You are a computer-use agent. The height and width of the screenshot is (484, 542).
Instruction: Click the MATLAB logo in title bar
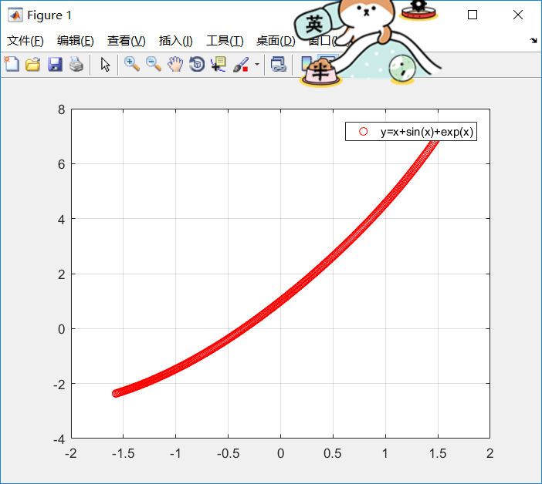click(x=15, y=15)
